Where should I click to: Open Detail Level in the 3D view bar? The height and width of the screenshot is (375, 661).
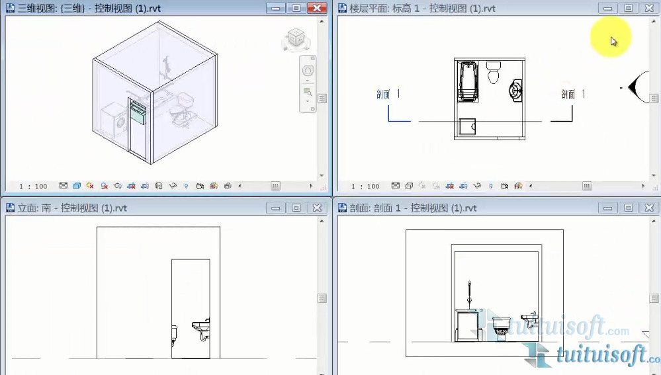64,185
